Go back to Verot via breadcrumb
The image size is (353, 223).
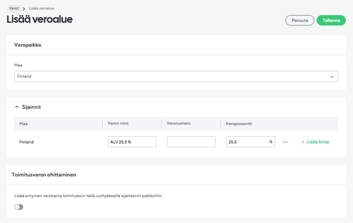13,9
